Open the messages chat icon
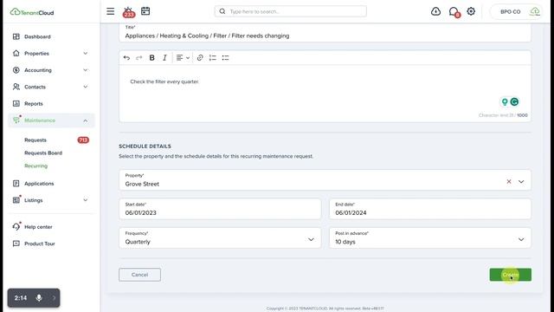 [454, 12]
